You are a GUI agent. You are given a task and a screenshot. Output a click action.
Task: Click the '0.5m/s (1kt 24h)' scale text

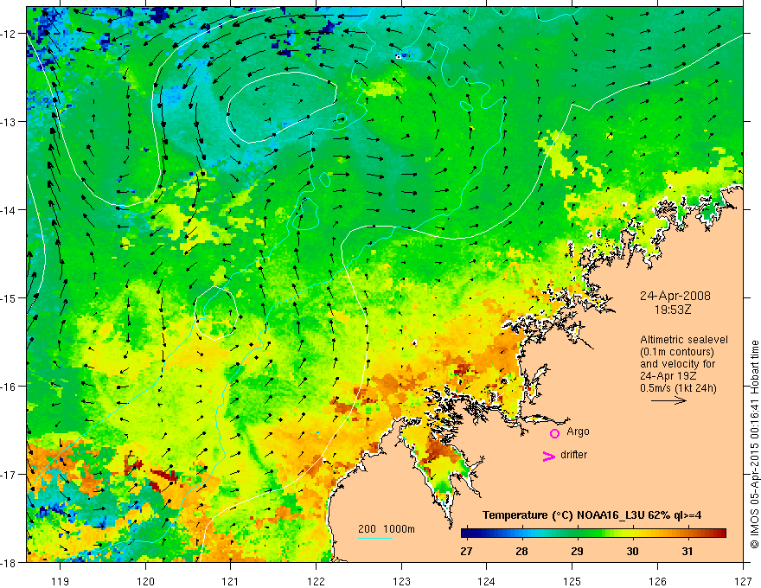pyautogui.click(x=678, y=388)
